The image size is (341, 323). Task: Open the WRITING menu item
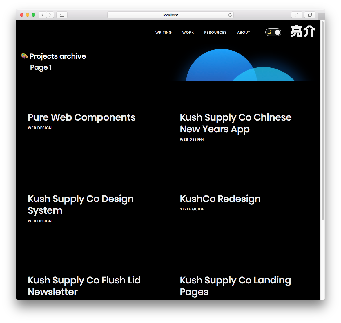click(163, 32)
